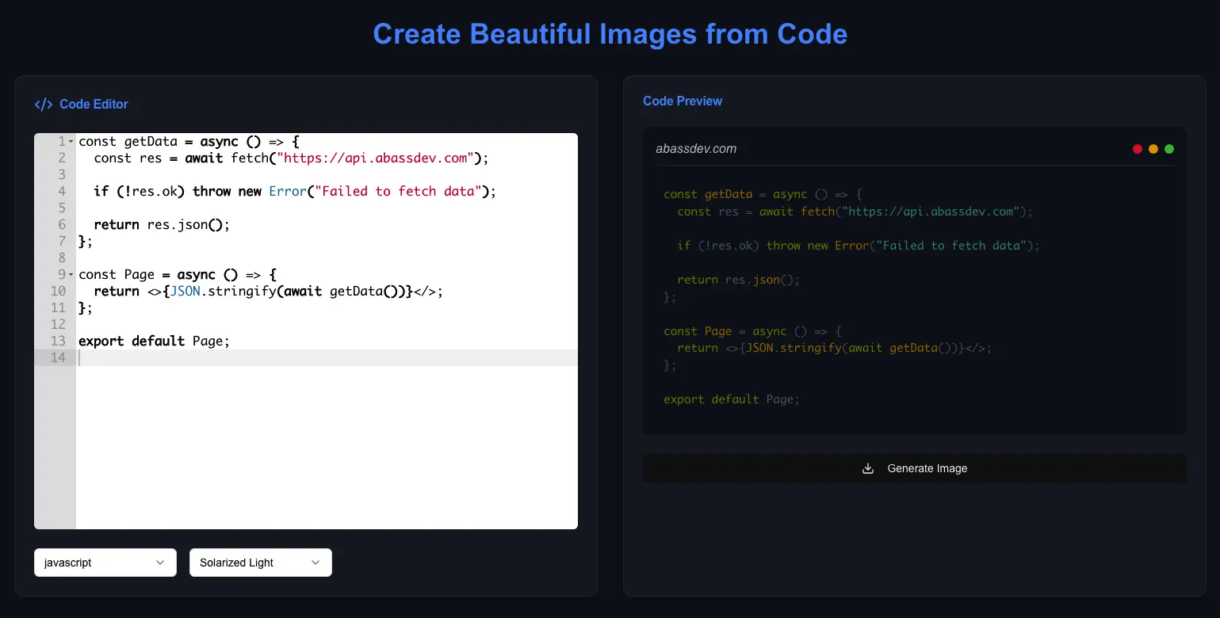Click "return res.json();" in the editor

162,225
